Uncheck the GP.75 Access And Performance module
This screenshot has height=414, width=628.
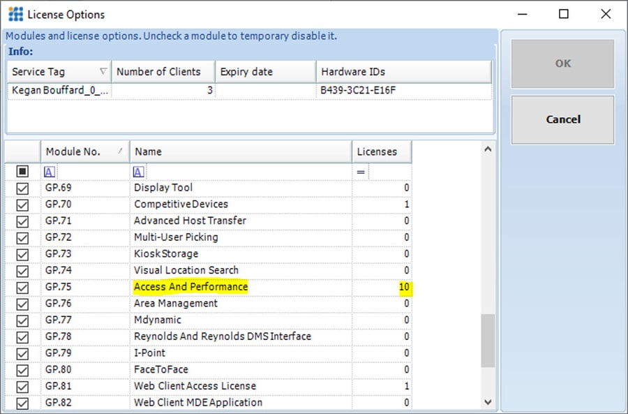pos(22,287)
